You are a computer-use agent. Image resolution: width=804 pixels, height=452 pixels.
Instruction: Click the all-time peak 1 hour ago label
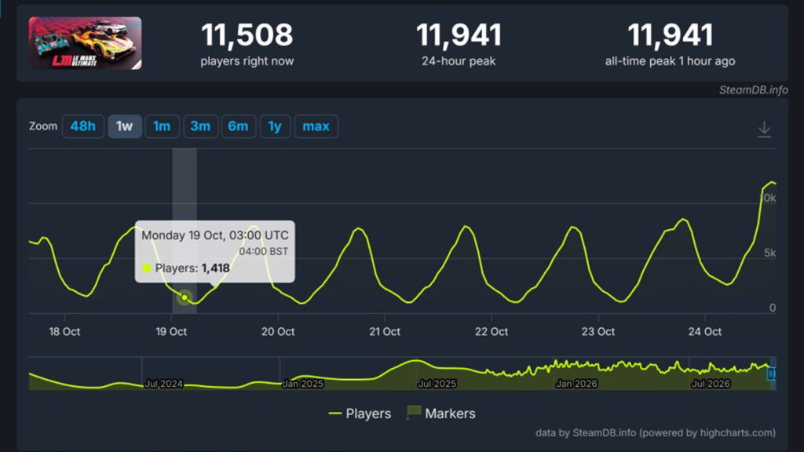pyautogui.click(x=671, y=61)
